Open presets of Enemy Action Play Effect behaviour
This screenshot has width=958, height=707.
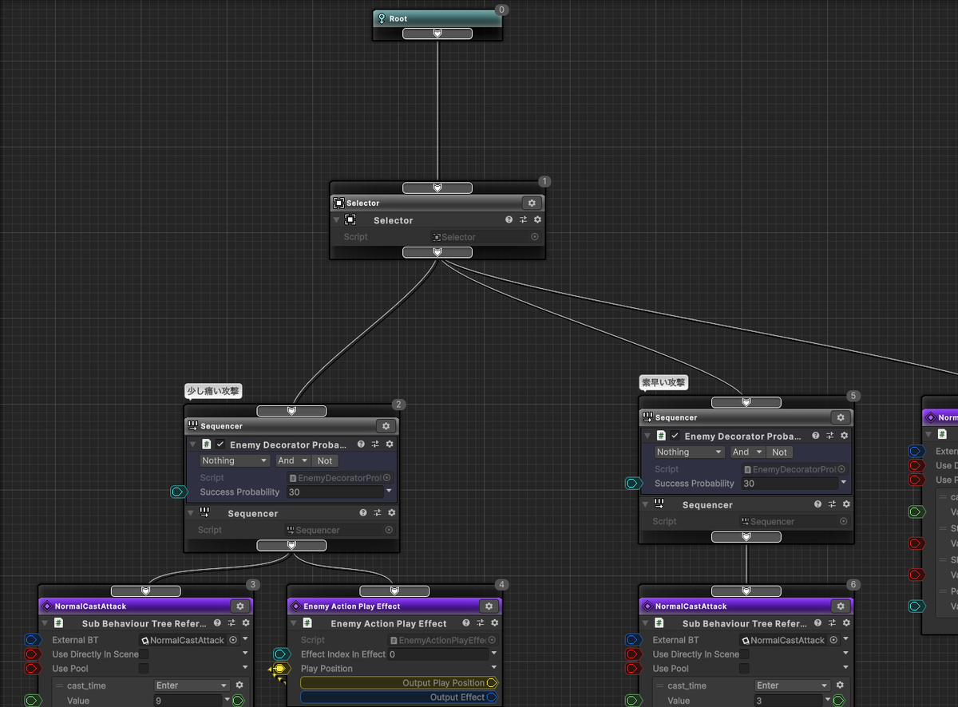[481, 623]
